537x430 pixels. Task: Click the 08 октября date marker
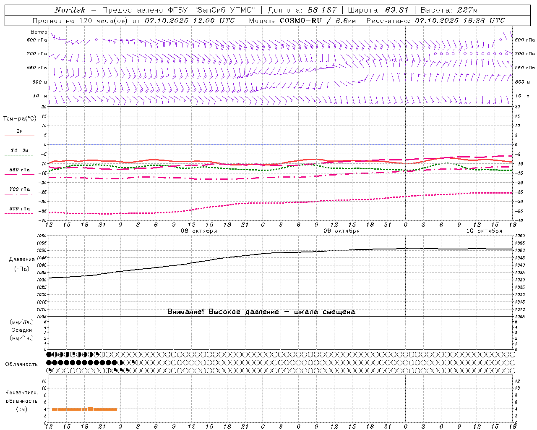click(x=199, y=231)
